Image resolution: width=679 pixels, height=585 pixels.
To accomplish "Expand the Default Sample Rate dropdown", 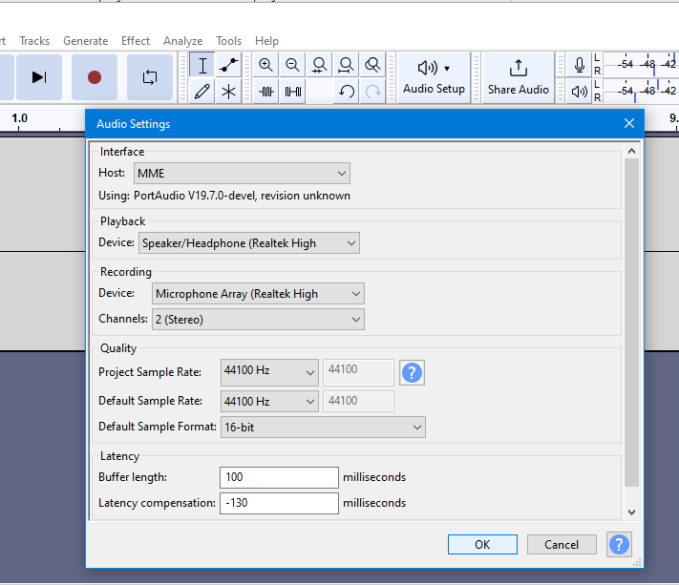I will tap(269, 402).
